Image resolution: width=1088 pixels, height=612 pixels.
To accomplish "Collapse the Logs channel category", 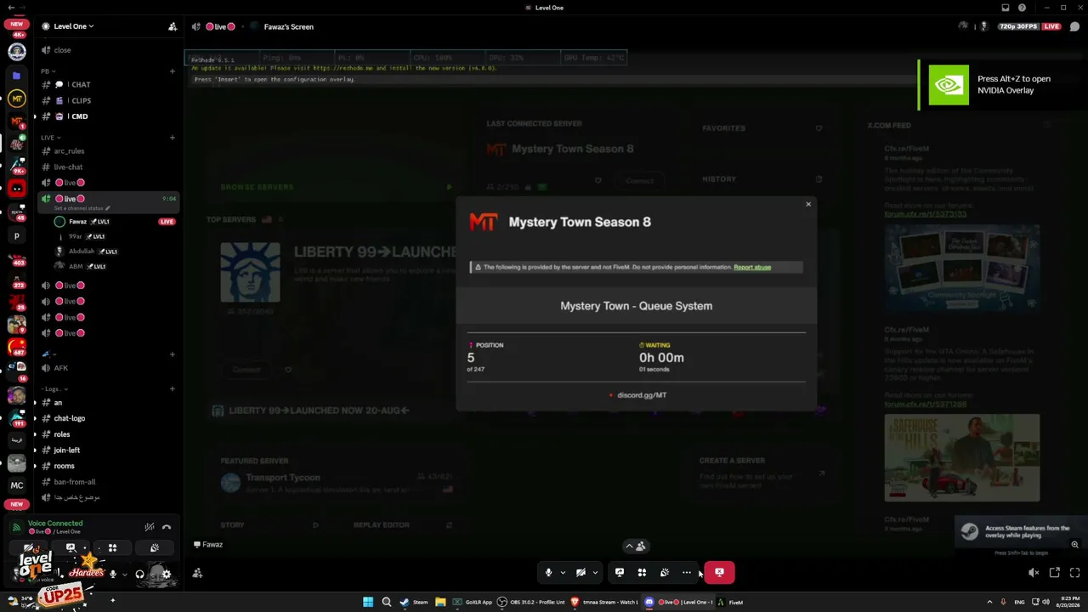I will (x=56, y=389).
